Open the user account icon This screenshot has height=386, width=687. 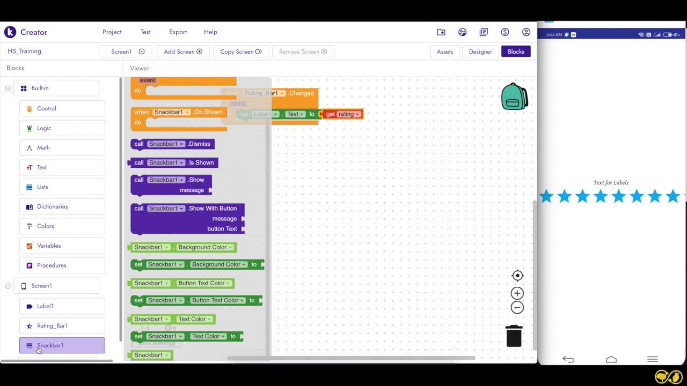point(526,32)
